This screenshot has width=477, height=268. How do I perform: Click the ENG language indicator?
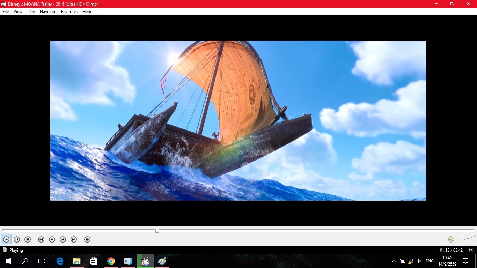(x=430, y=261)
